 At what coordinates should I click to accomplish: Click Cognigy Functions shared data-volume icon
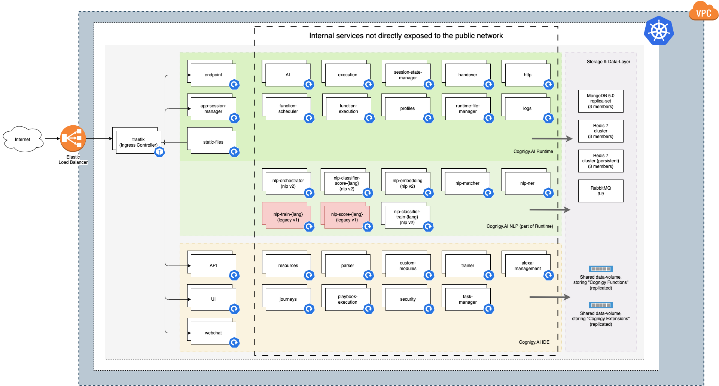(x=601, y=269)
